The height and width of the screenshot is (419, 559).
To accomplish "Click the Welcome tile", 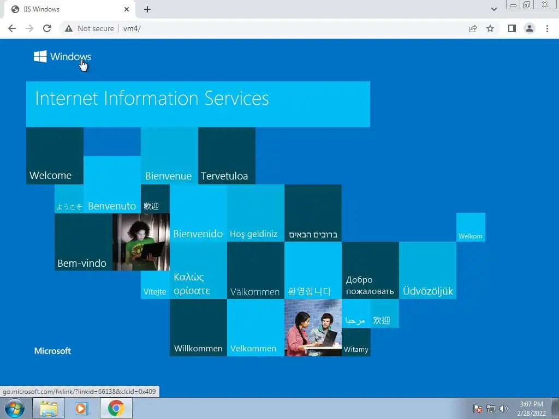I will click(x=55, y=155).
